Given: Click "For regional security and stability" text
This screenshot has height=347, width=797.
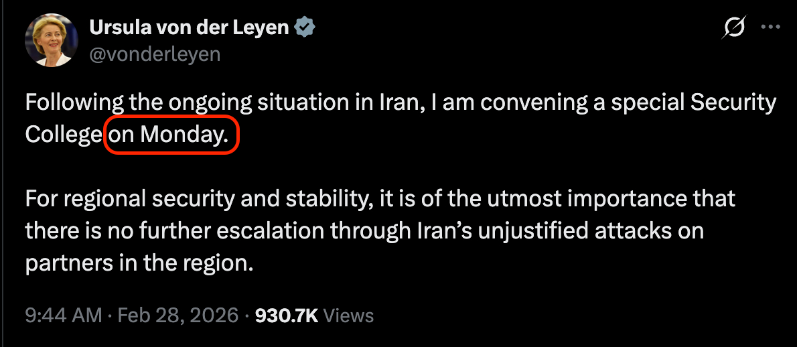Looking at the screenshot, I should pyautogui.click(x=190, y=198).
